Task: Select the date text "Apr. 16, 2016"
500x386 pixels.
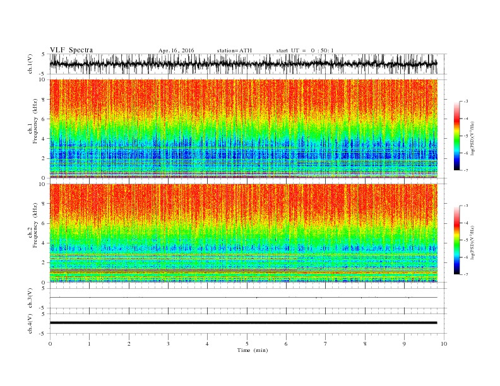Action: click(176, 50)
